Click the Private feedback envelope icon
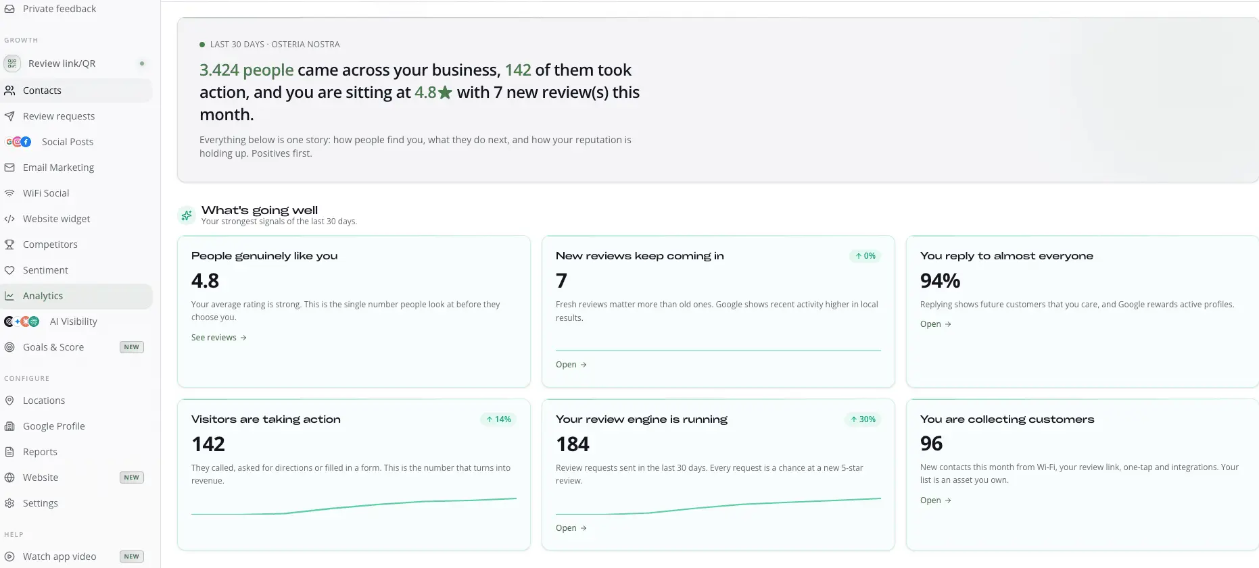This screenshot has width=1259, height=568. (x=9, y=9)
